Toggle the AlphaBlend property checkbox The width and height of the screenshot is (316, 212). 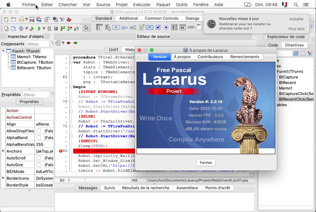(39, 138)
